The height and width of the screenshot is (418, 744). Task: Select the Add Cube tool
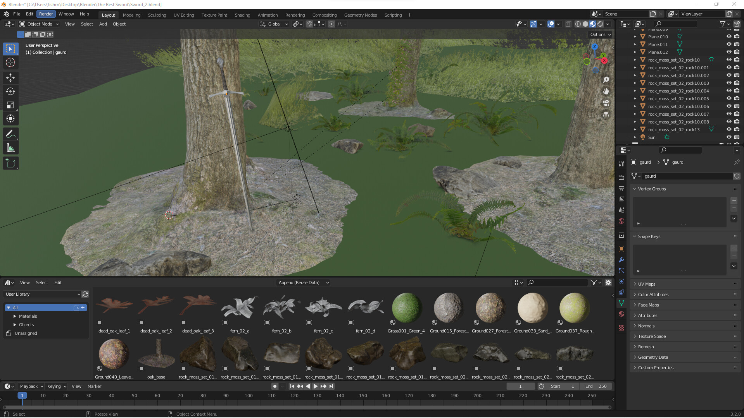[x=10, y=163]
